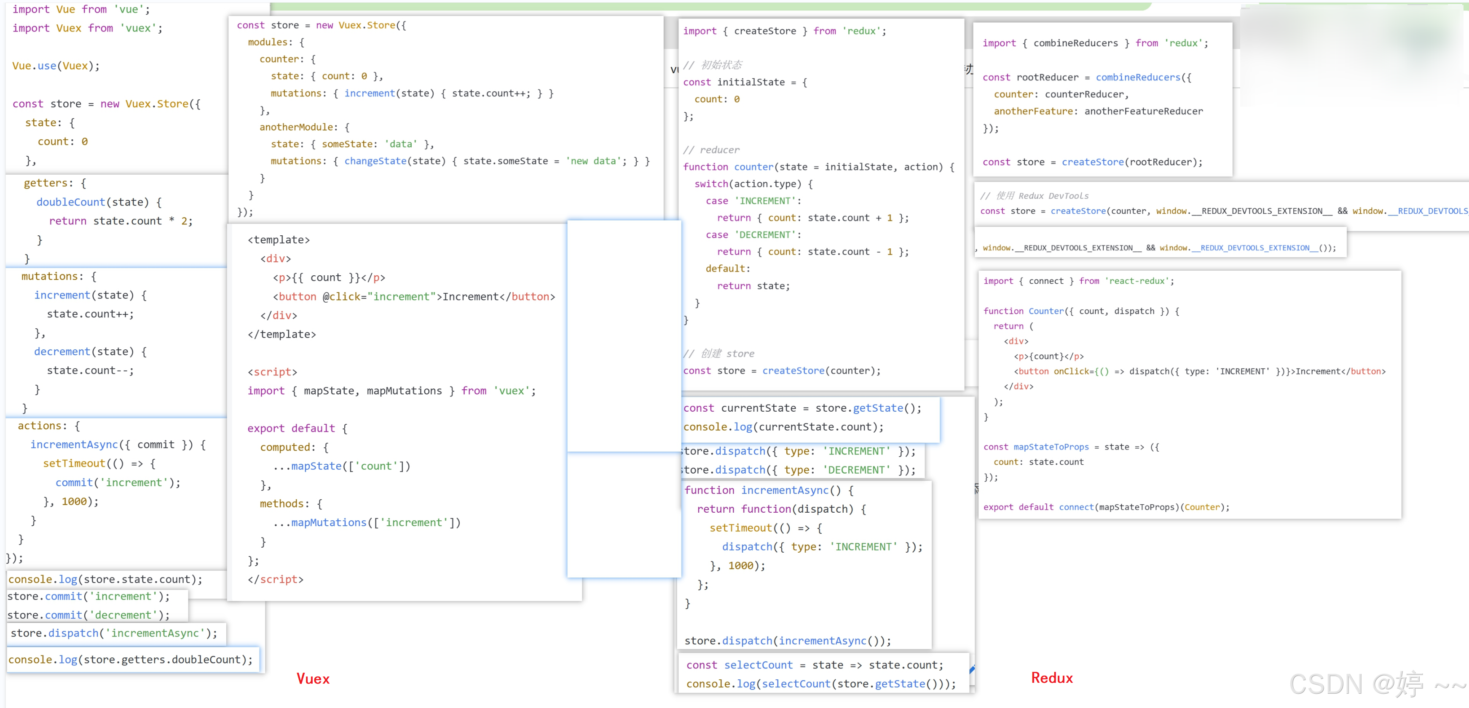Click the Redux DevTools comment line
Image resolution: width=1469 pixels, height=708 pixels.
(x=1034, y=195)
